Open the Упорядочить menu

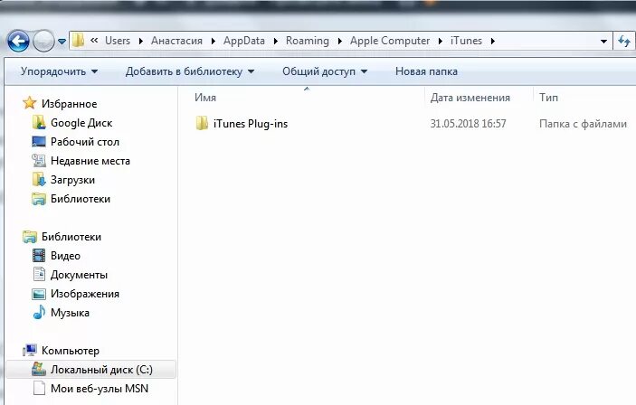(59, 71)
